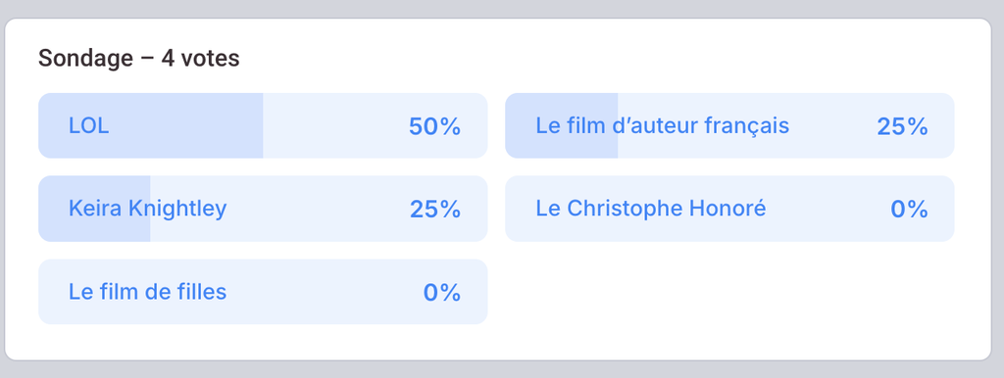Vote for the LOL option label

click(88, 126)
